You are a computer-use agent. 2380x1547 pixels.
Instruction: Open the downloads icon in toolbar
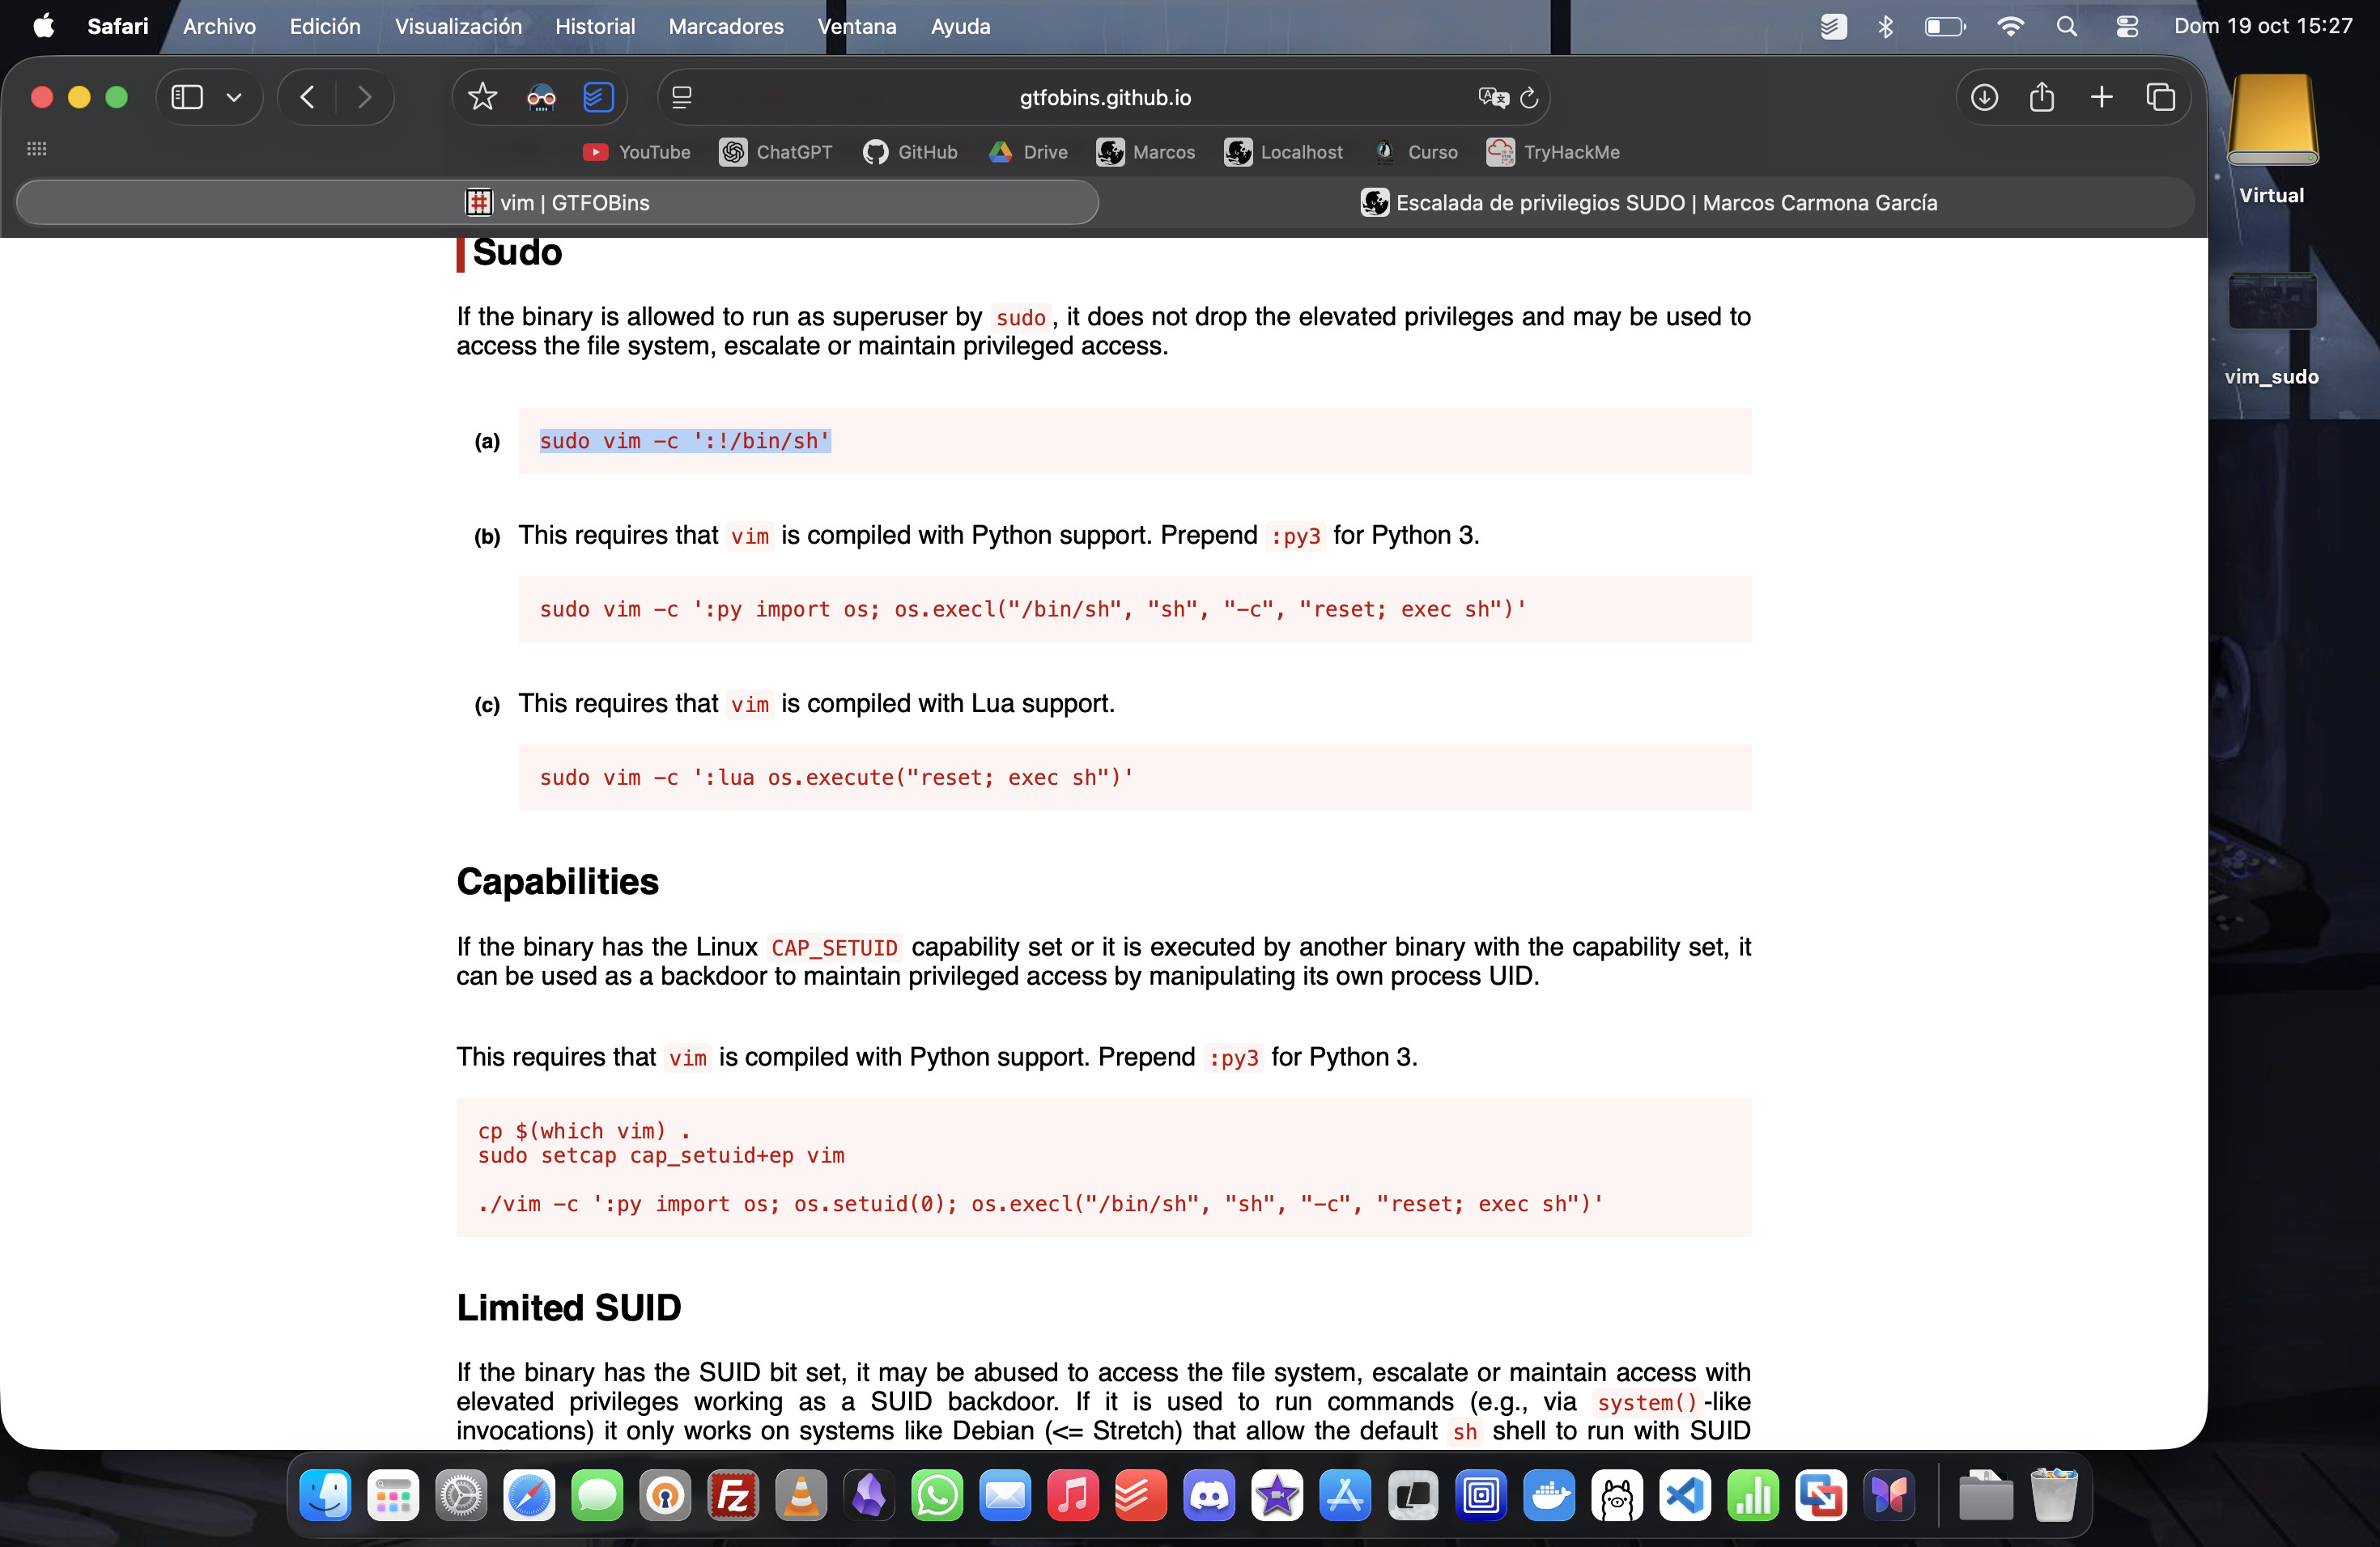click(x=1984, y=98)
